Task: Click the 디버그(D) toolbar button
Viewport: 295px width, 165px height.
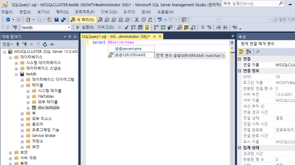Action: (x=105, y=27)
